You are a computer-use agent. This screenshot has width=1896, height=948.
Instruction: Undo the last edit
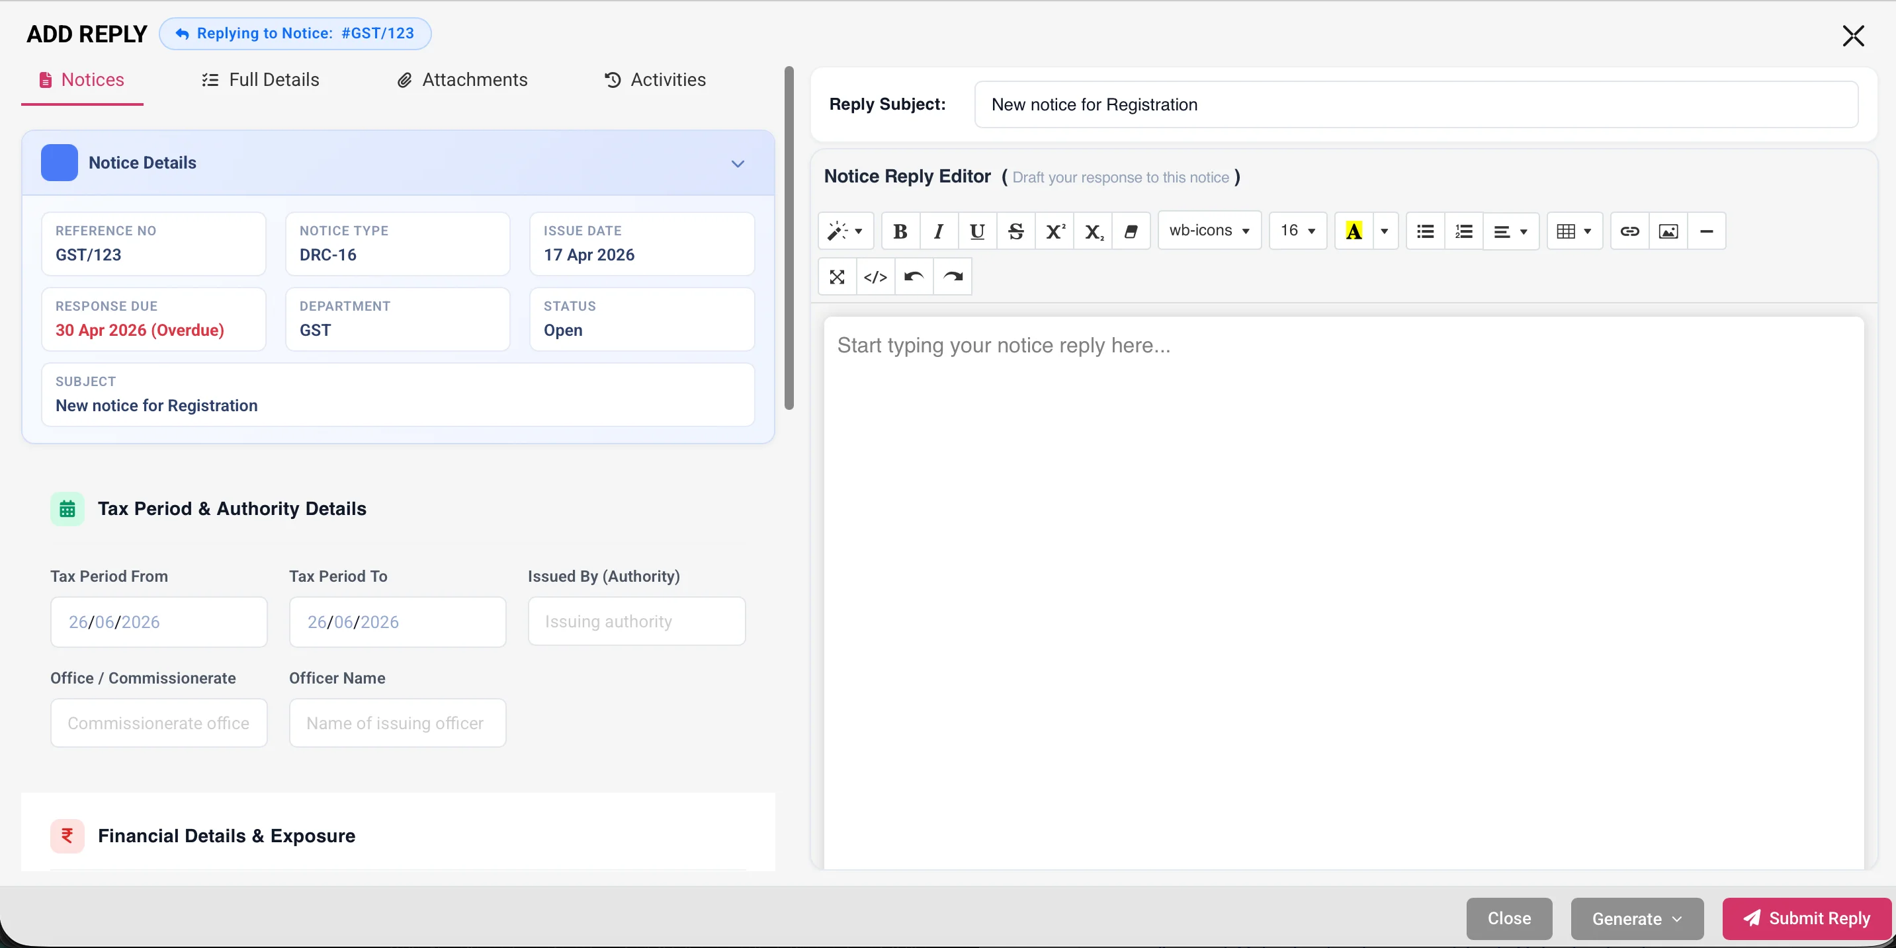(914, 276)
